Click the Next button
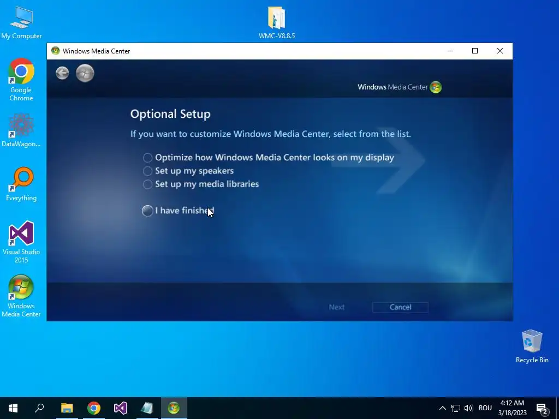Image resolution: width=559 pixels, height=419 pixels. coord(336,307)
